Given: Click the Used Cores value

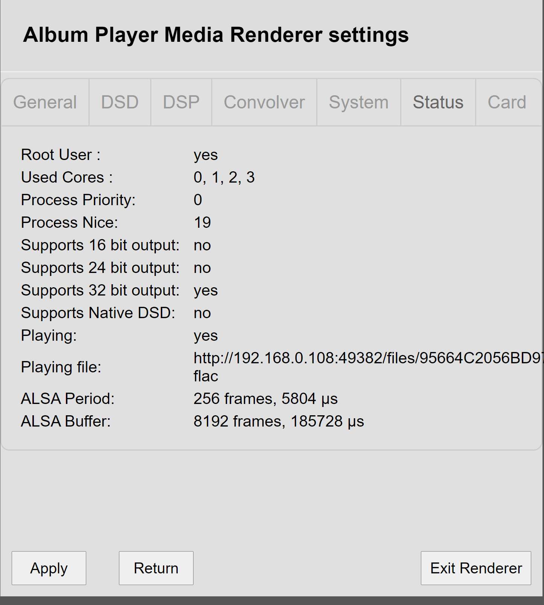Looking at the screenshot, I should click(x=224, y=177).
